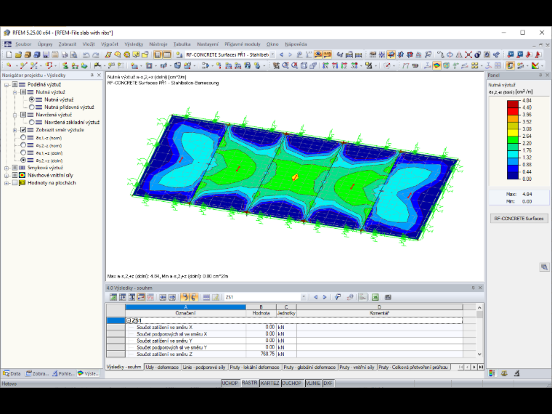The height and width of the screenshot is (414, 552).
Task: Close the Navigátor projektu panel
Action: coord(99,75)
